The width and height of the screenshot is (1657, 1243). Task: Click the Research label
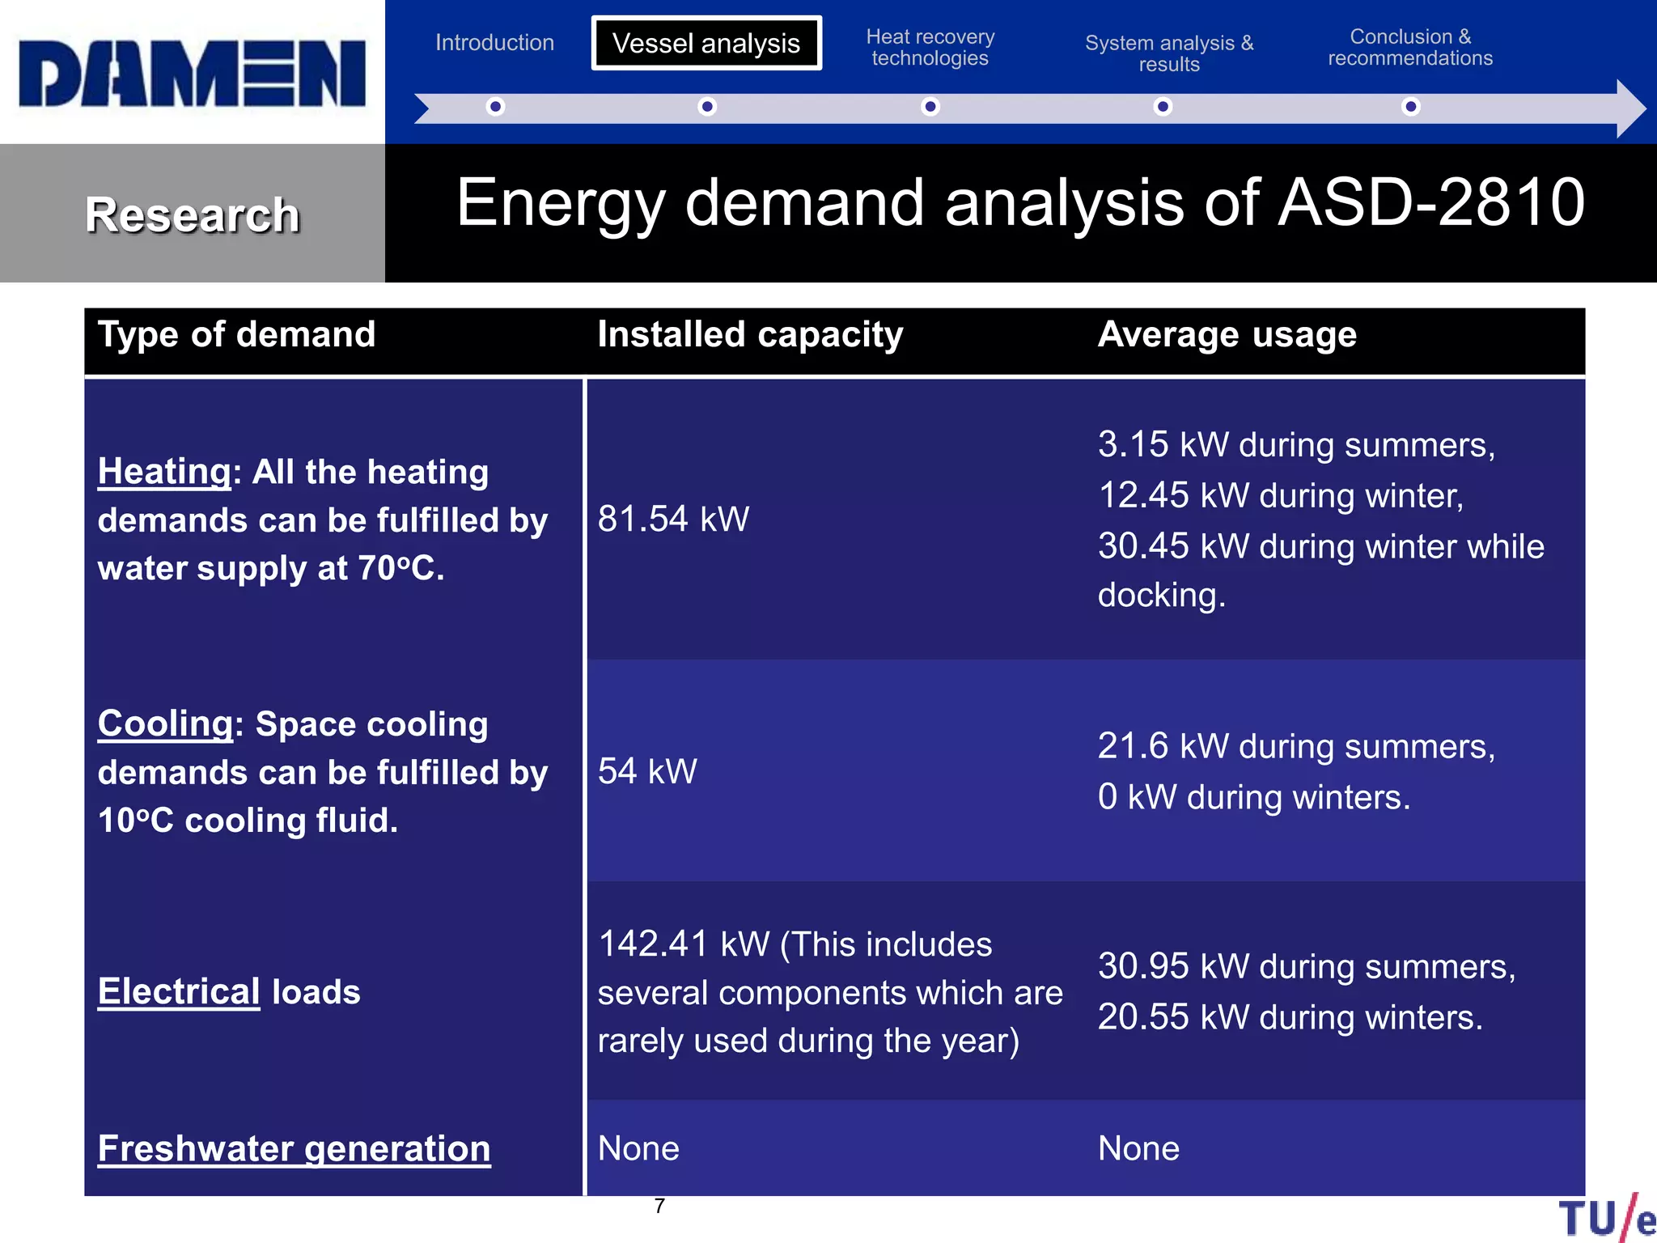pyautogui.click(x=193, y=214)
